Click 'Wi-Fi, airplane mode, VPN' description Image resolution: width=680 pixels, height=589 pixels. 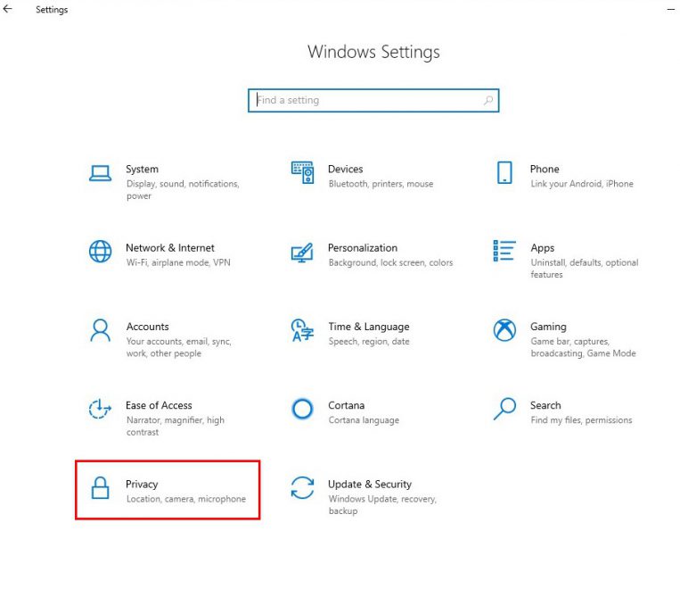(178, 262)
